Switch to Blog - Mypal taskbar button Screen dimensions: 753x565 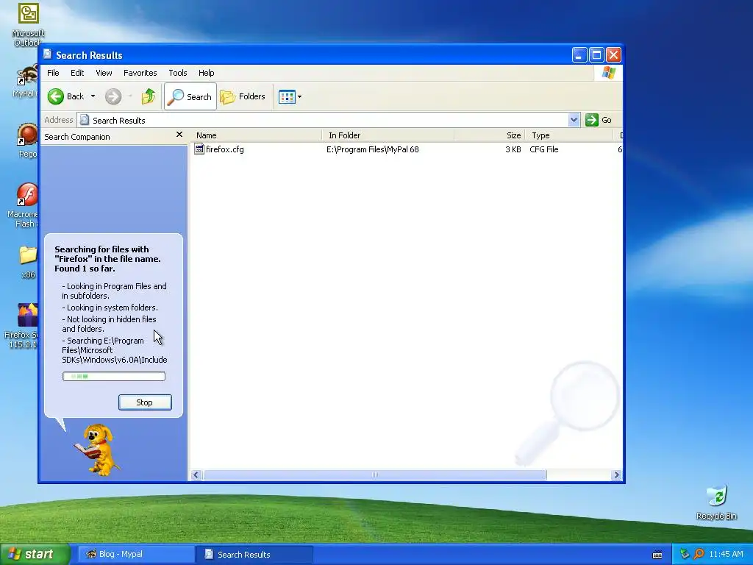(136, 555)
